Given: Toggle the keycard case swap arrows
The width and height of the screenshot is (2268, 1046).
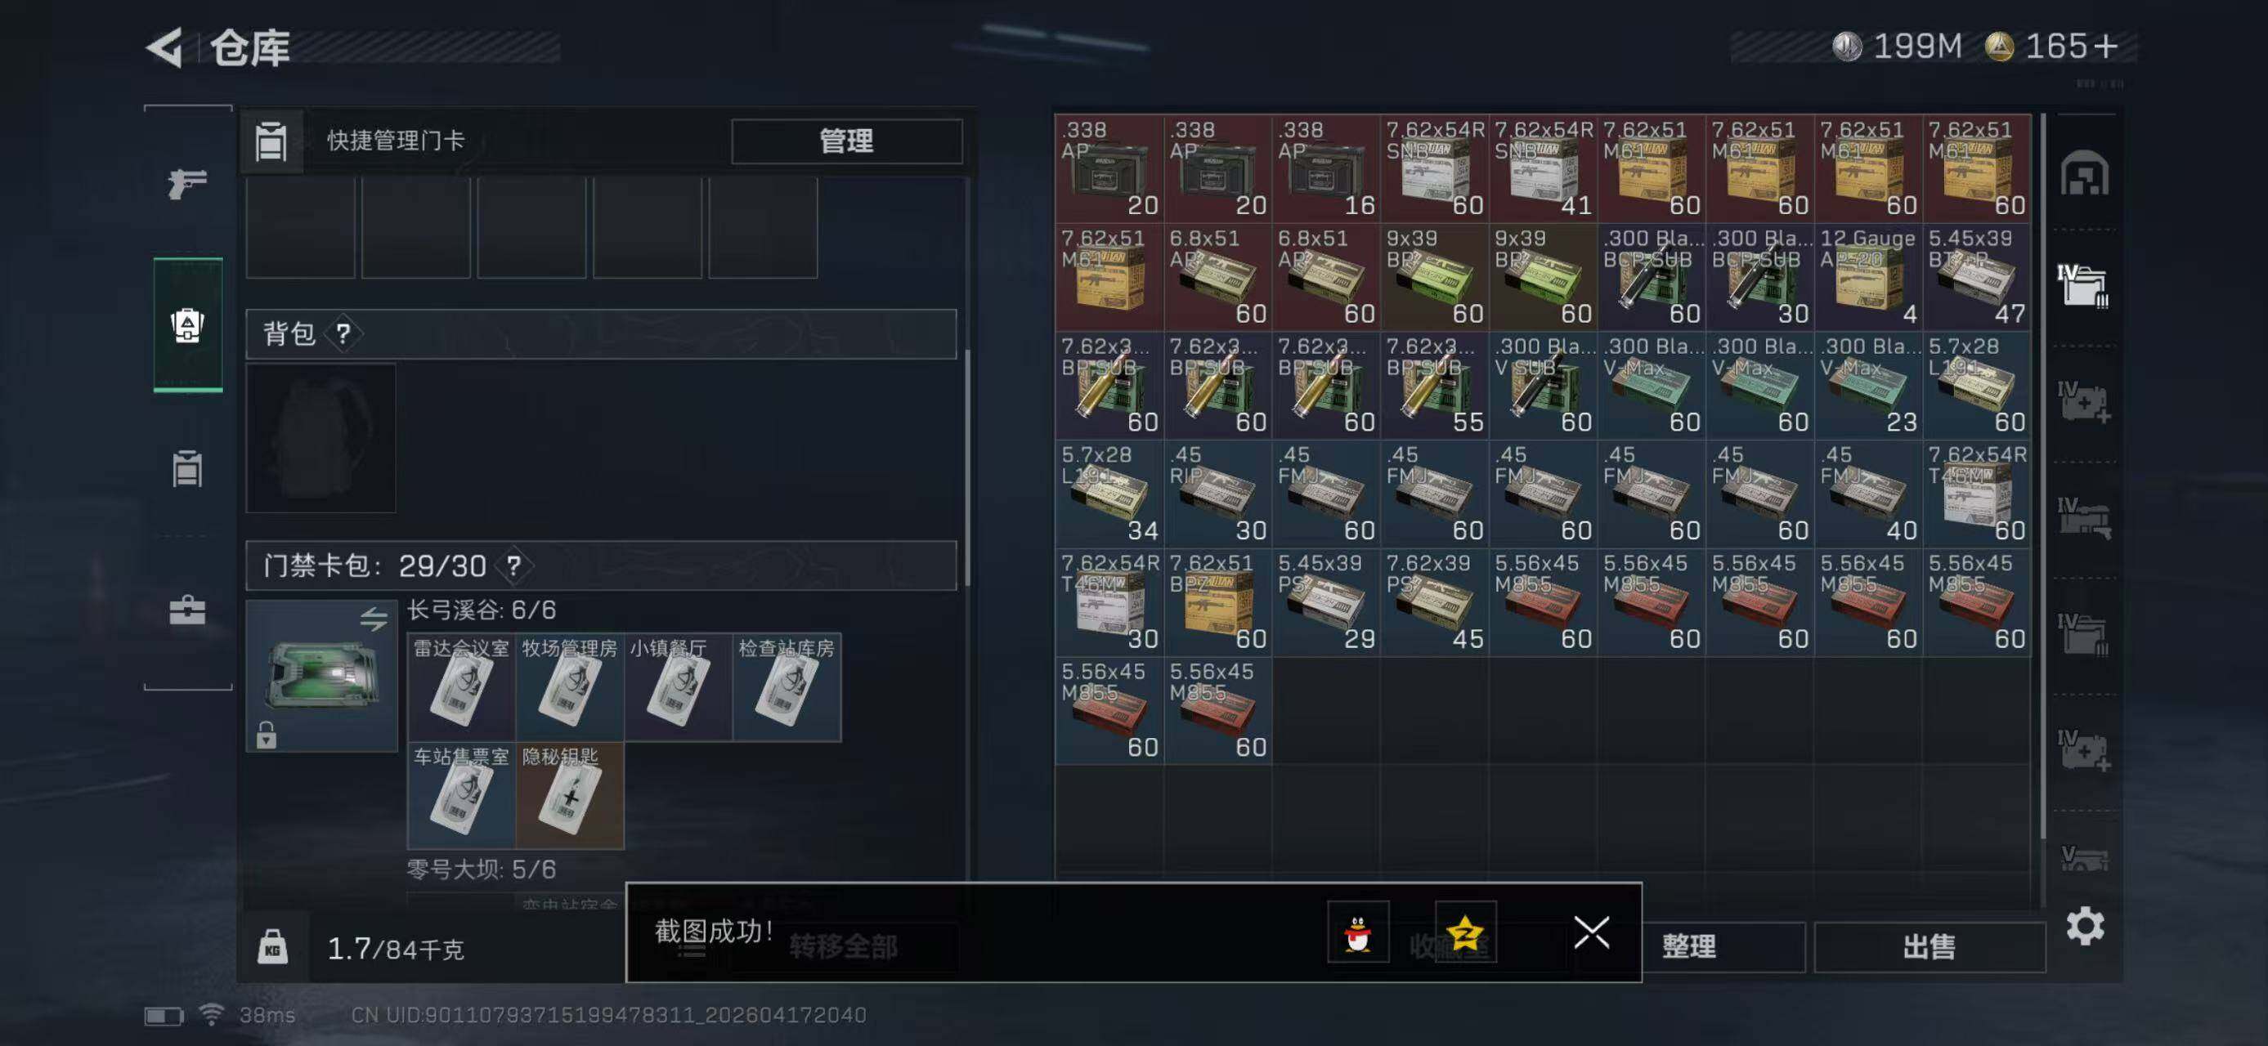Looking at the screenshot, I should click(374, 619).
